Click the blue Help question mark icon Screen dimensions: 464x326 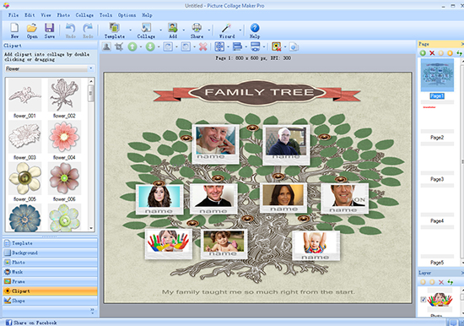[255, 28]
